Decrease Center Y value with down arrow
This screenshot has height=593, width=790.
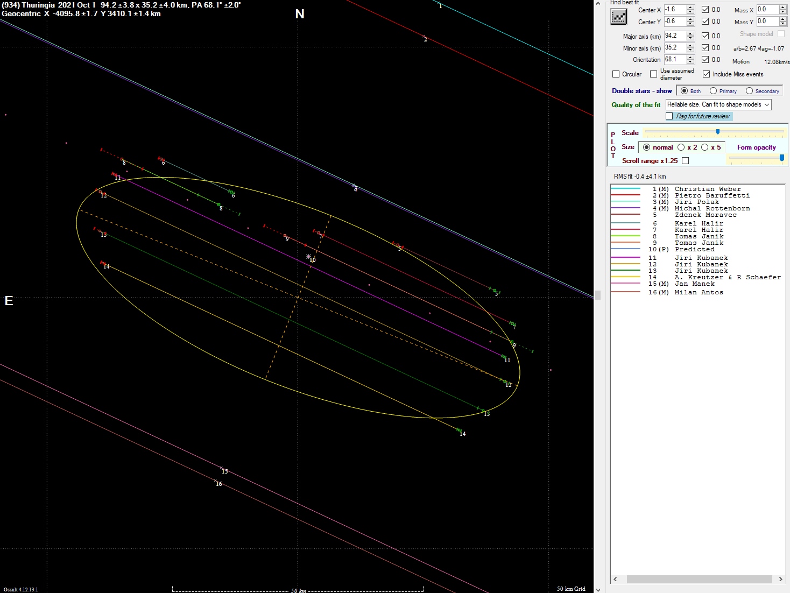pyautogui.click(x=690, y=24)
